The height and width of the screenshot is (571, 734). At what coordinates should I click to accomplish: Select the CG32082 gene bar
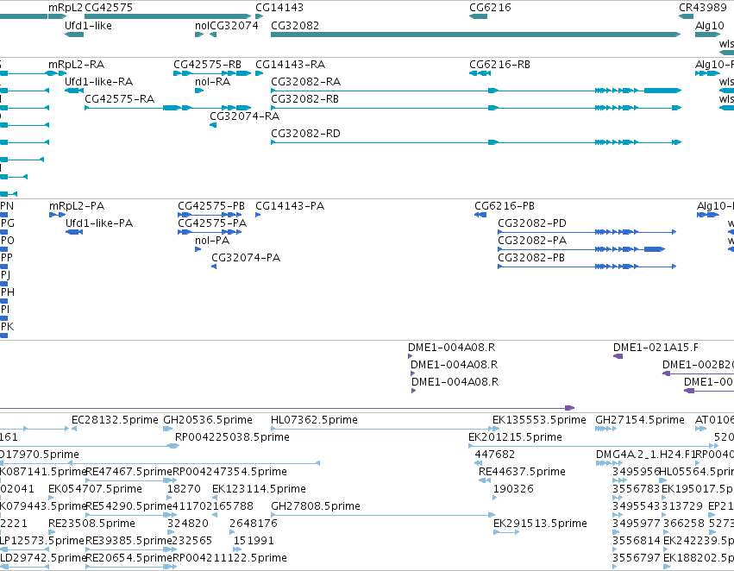click(x=475, y=35)
